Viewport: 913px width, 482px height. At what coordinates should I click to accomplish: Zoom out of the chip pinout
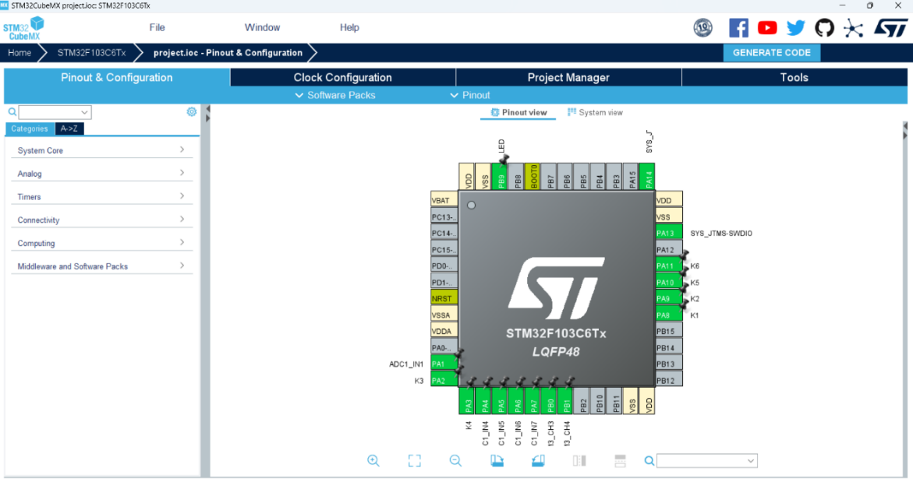point(456,461)
